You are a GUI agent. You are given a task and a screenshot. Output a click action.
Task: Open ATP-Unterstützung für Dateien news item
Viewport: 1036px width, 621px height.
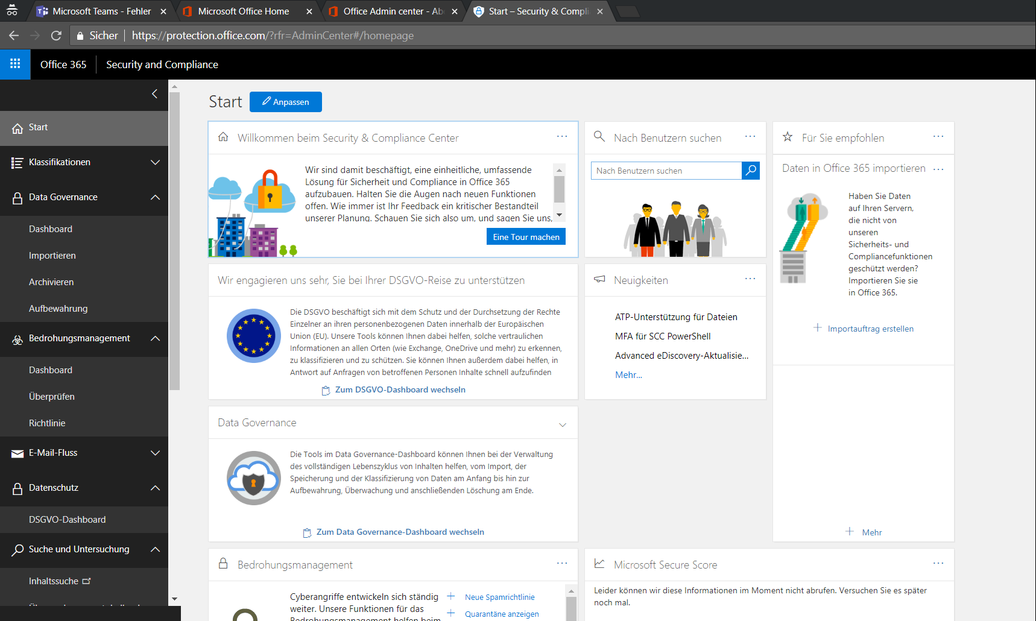676,317
